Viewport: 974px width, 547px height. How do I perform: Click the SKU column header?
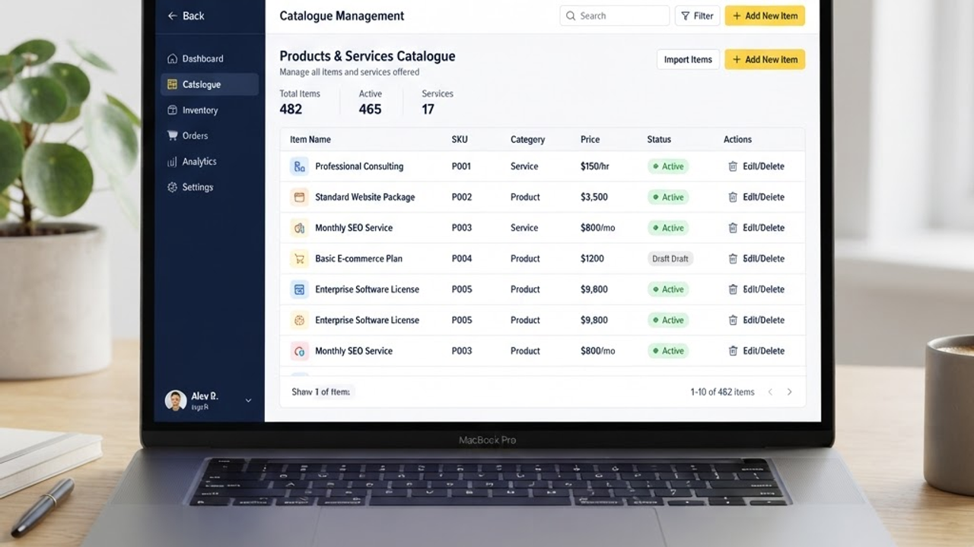(460, 140)
